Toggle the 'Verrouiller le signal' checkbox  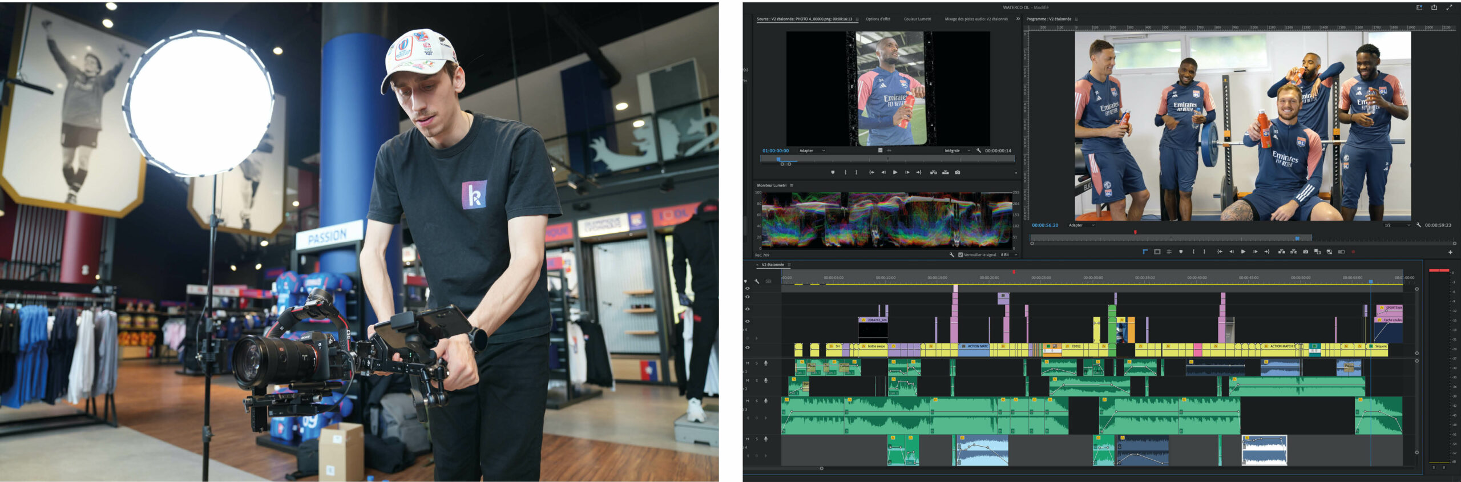tap(960, 255)
